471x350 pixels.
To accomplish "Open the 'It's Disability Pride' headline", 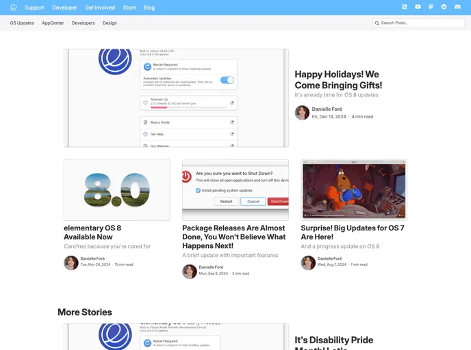I will 334,342.
